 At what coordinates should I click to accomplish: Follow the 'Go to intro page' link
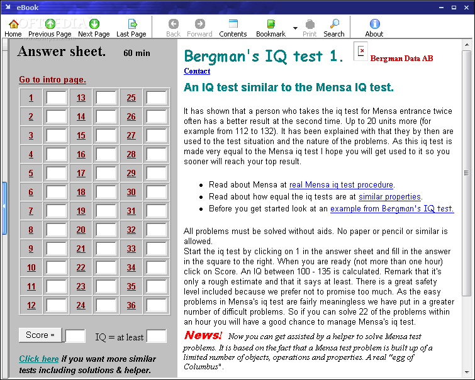click(52, 80)
